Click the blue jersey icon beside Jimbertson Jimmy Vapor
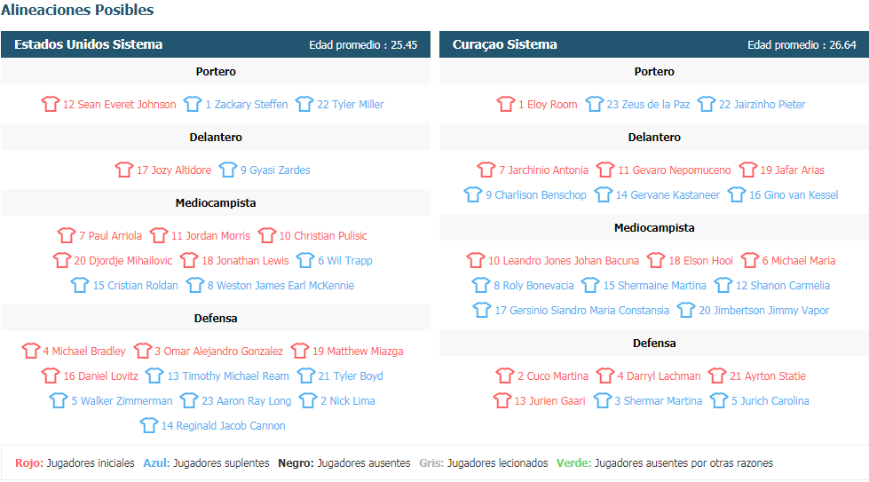 click(686, 311)
